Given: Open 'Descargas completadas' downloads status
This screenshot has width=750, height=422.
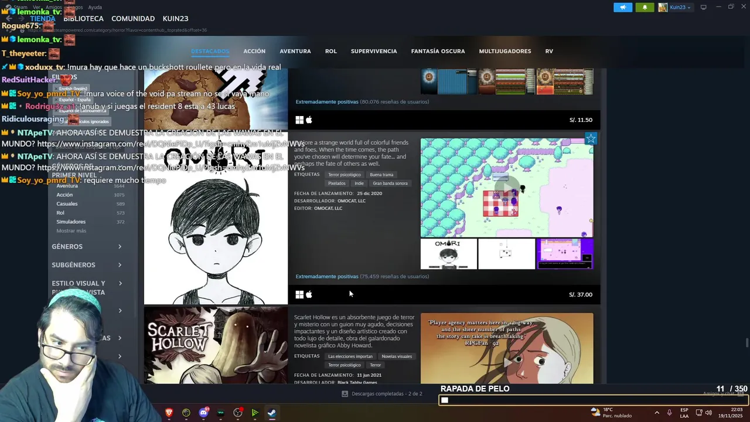Looking at the screenshot, I should point(382,394).
